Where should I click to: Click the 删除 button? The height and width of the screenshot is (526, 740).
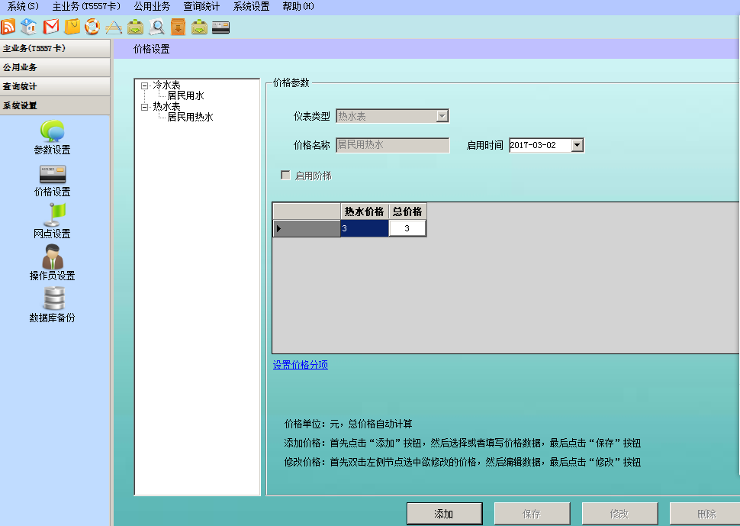(706, 514)
